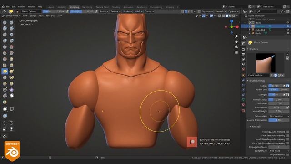The image size is (291, 164).
Task: Select the Box Mask tool
Action: (x=5, y=109)
